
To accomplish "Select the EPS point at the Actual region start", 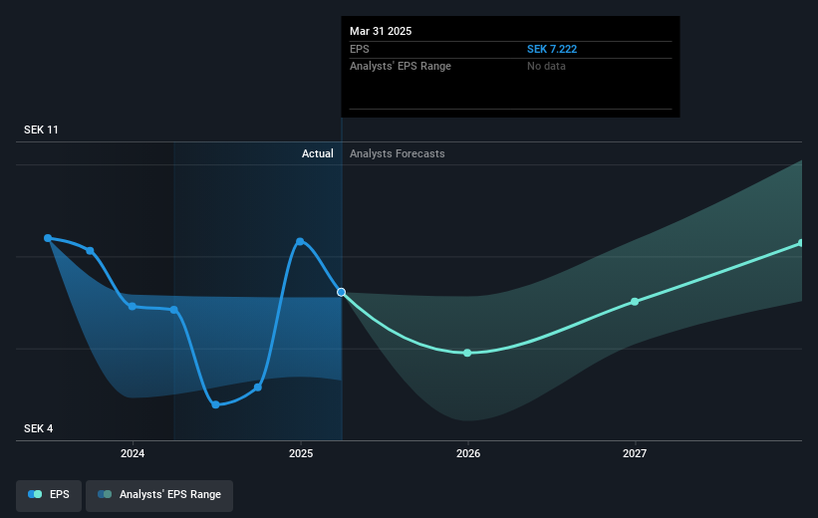I will pos(174,310).
